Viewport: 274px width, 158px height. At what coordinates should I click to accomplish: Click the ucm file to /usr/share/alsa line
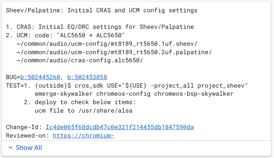pyautogui.click(x=84, y=110)
